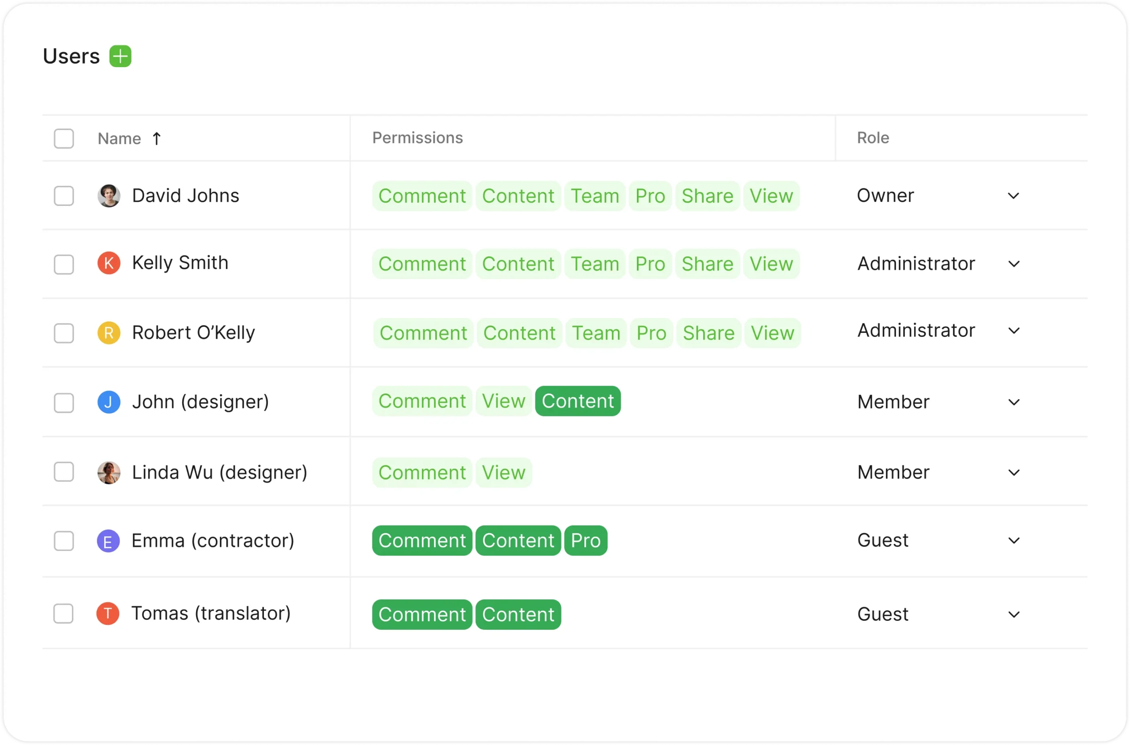Expand the Owner role dropdown for David

(1013, 196)
